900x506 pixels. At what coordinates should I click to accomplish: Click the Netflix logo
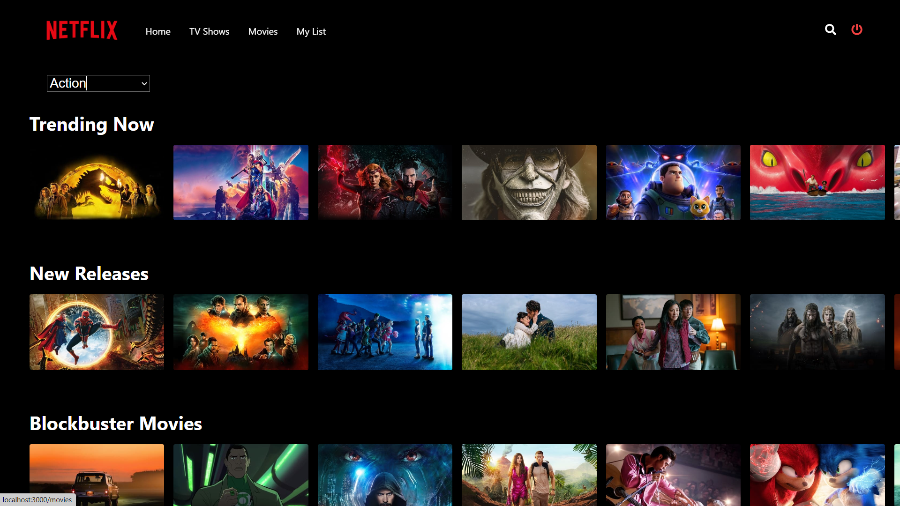pos(82,30)
